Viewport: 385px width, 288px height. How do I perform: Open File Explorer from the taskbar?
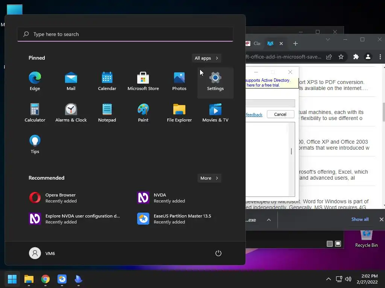(29, 279)
